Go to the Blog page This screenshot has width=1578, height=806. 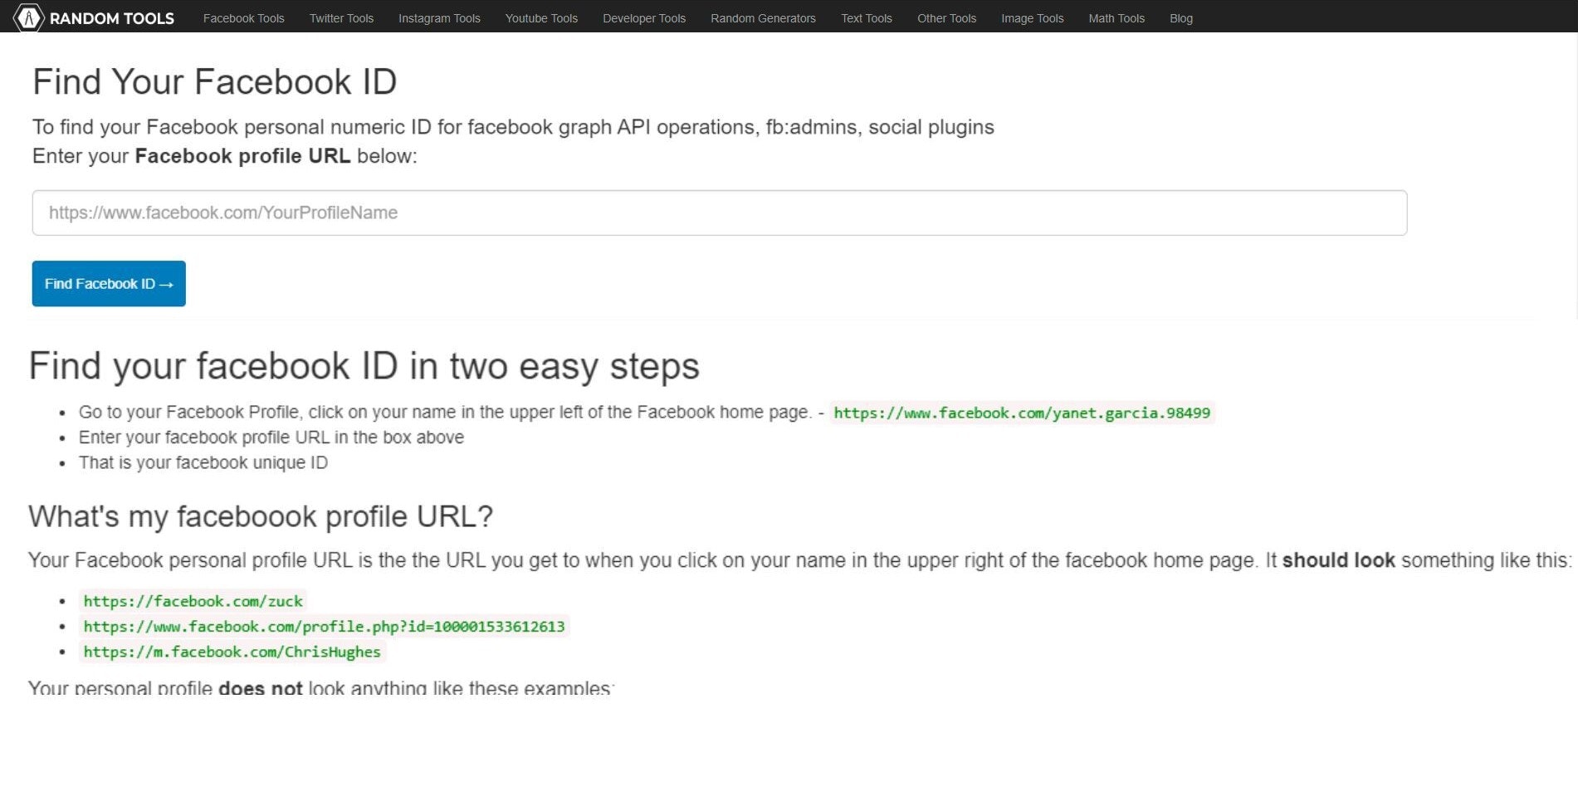pos(1181,18)
